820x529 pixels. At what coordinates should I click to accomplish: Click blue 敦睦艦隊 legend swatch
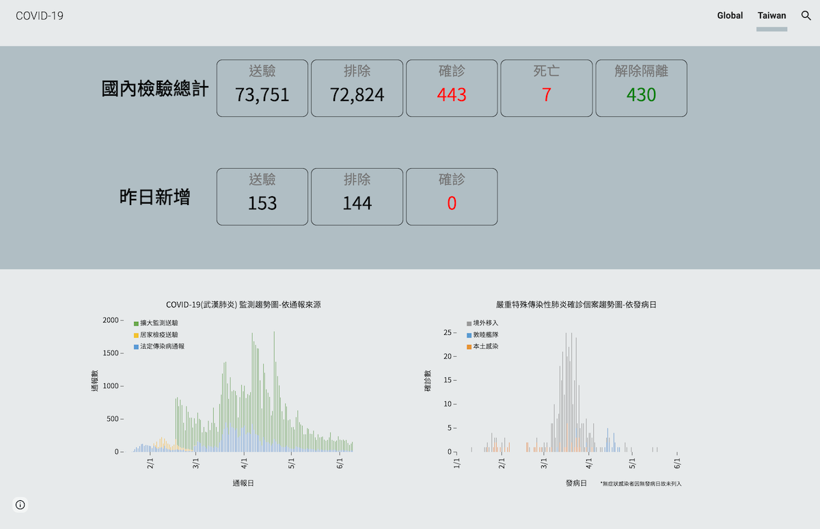[469, 335]
